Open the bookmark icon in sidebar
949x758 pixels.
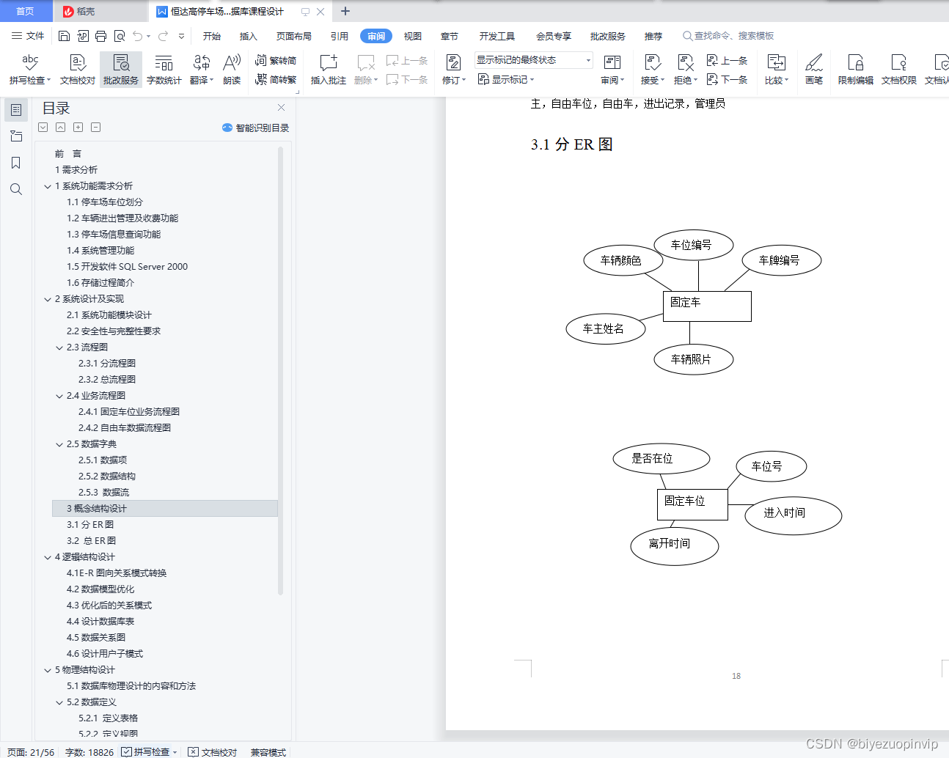tap(15, 163)
